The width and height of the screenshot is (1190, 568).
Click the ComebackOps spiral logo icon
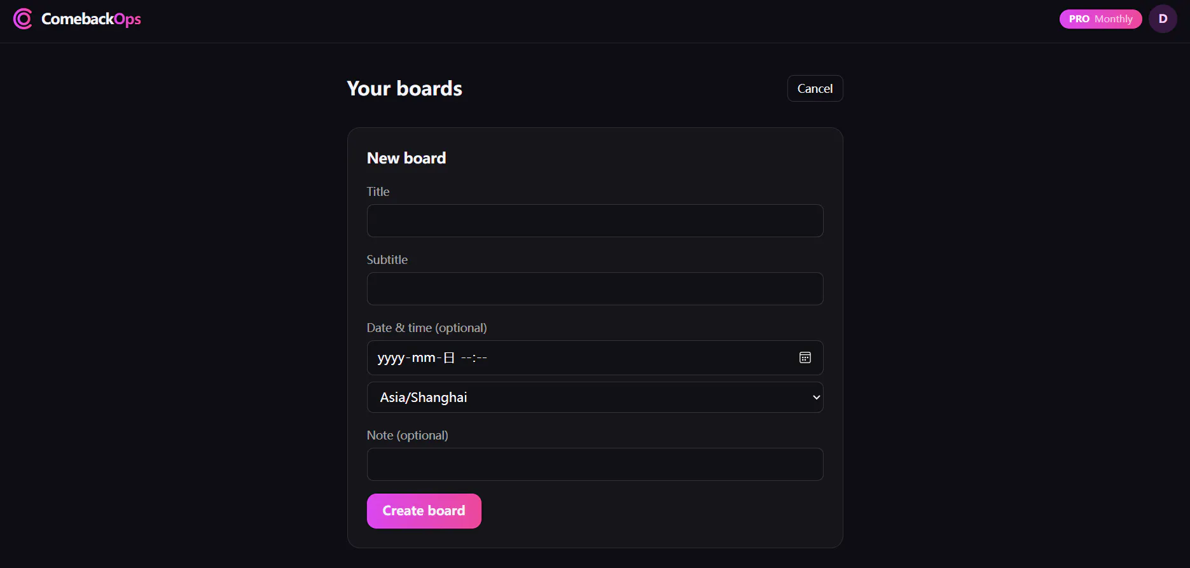[23, 19]
